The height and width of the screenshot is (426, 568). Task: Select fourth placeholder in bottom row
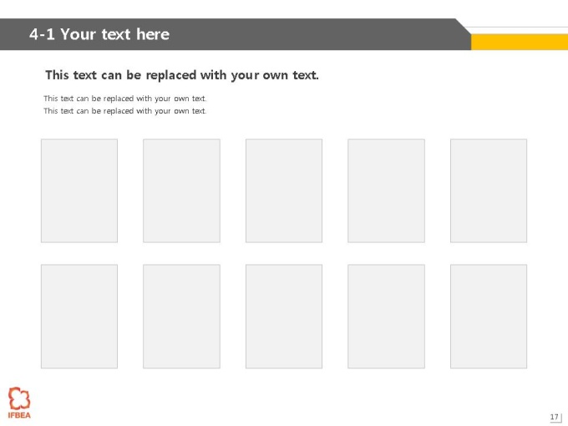click(x=386, y=317)
